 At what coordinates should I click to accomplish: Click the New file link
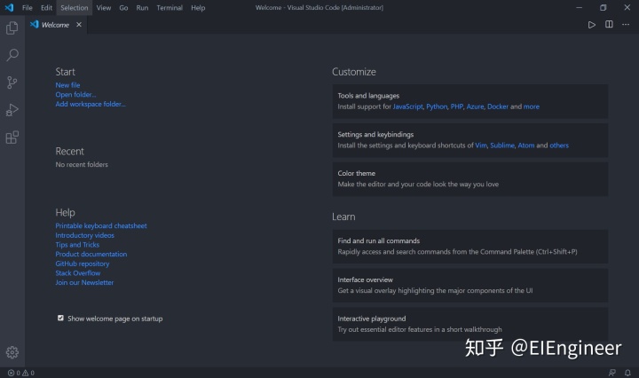coord(67,85)
